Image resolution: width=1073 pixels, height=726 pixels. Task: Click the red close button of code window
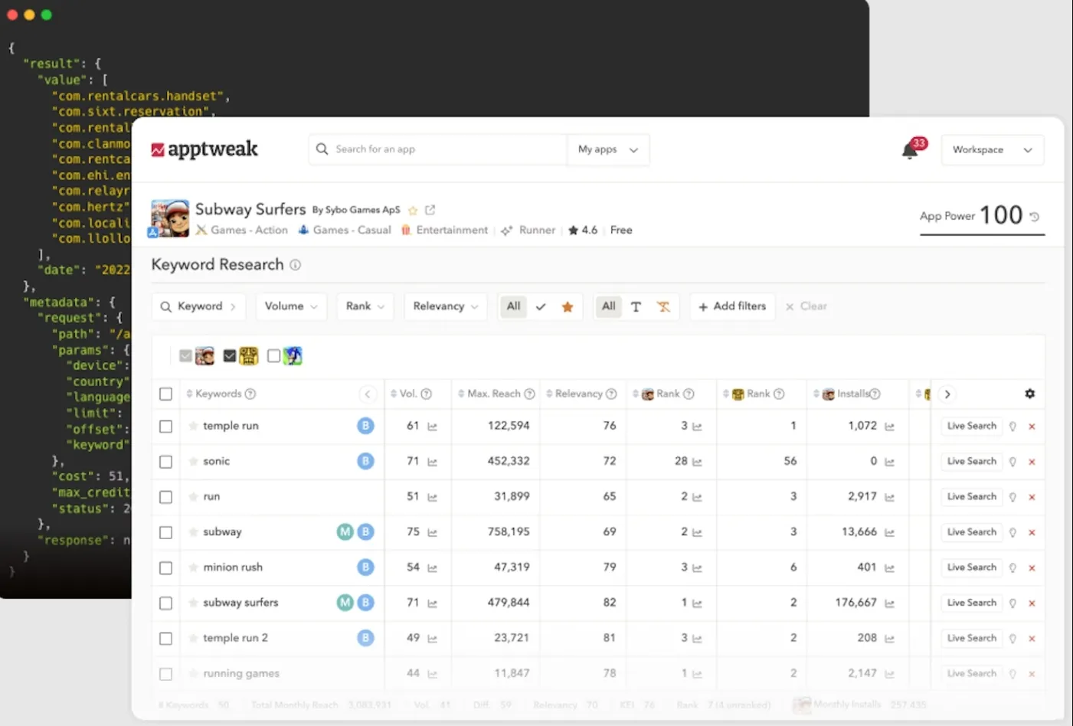pyautogui.click(x=12, y=15)
